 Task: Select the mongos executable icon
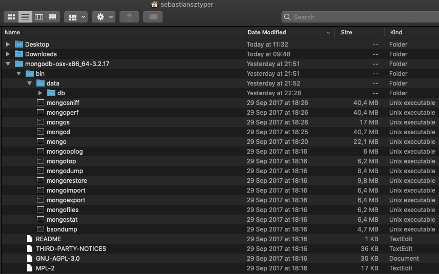41,122
